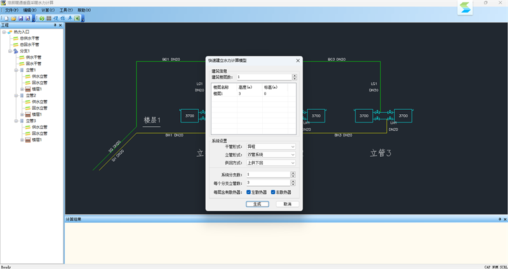Viewport: 508px width, 269px height.
Task: Click the green refresh calculation icon
Action: pyautogui.click(x=42, y=18)
